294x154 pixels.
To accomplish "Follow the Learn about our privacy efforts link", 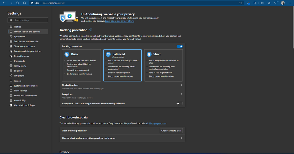I will (x=120, y=21).
